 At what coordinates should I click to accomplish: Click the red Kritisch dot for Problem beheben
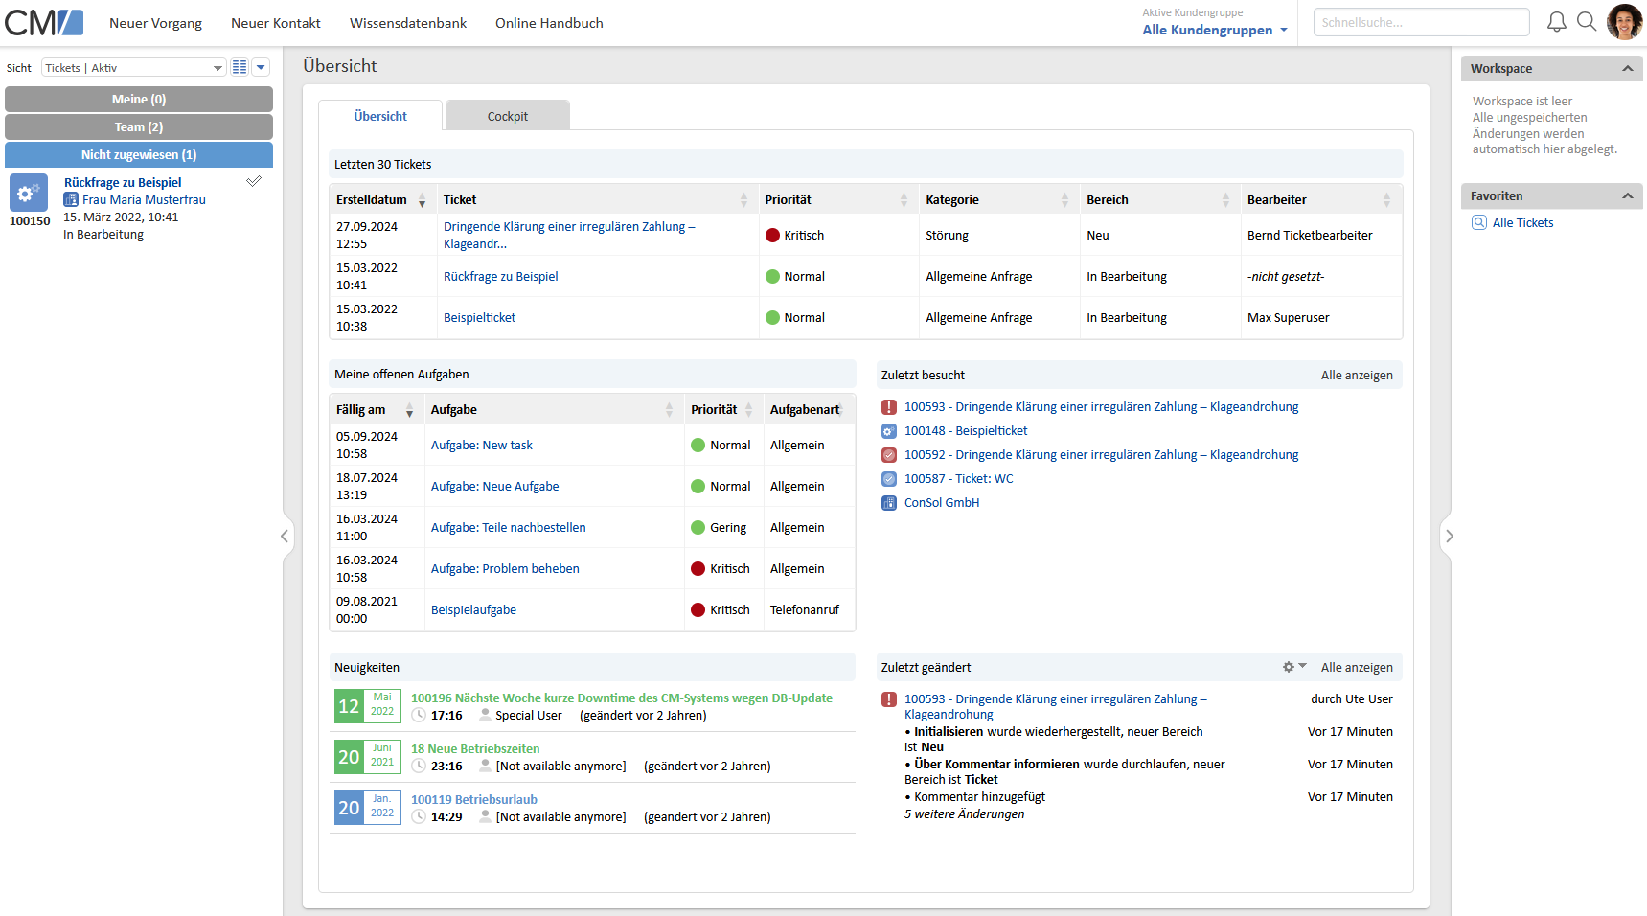click(x=698, y=568)
